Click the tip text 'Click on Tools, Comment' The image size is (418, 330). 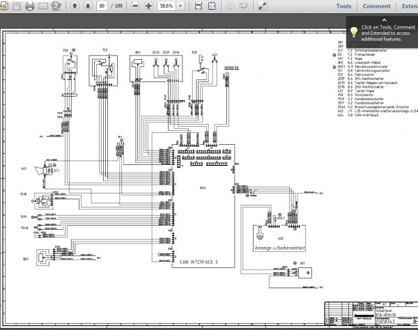(x=388, y=27)
